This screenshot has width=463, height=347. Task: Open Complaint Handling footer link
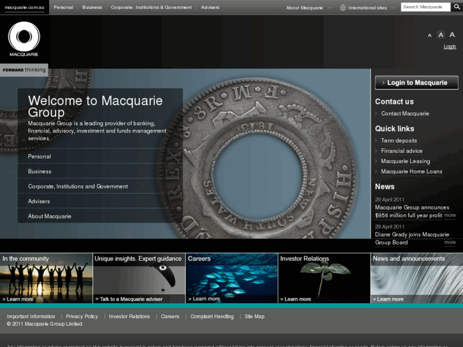pos(212,316)
